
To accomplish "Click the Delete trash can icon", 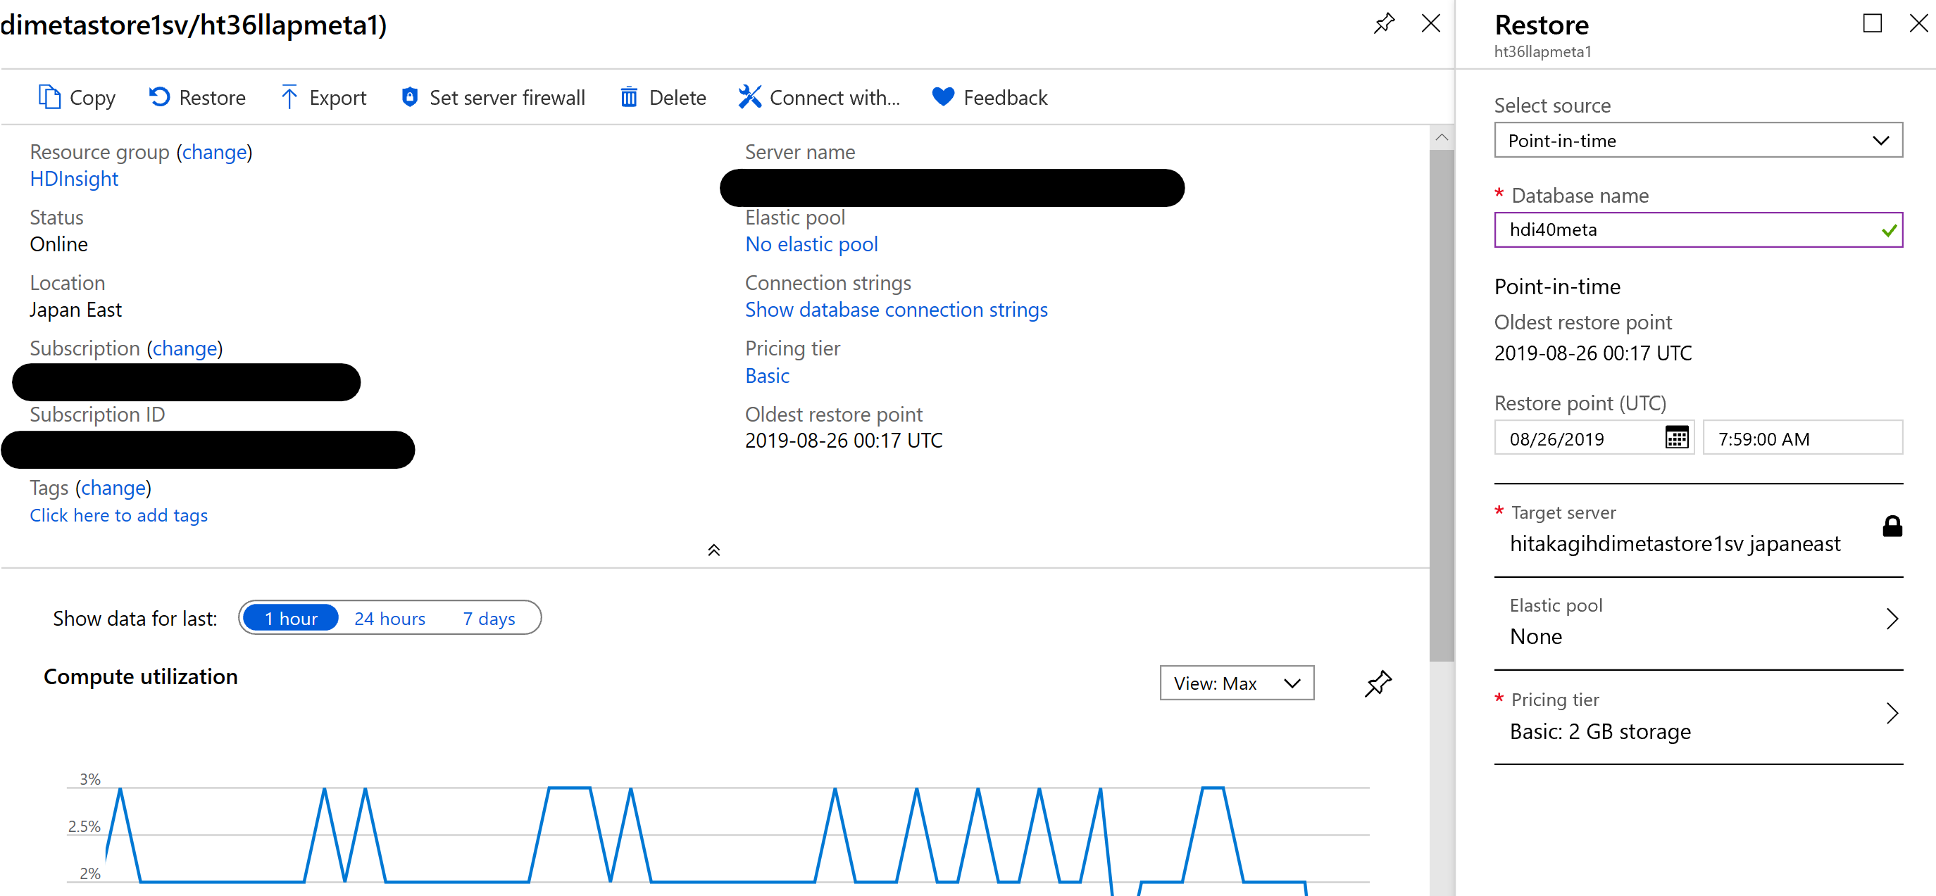I will coord(629,98).
